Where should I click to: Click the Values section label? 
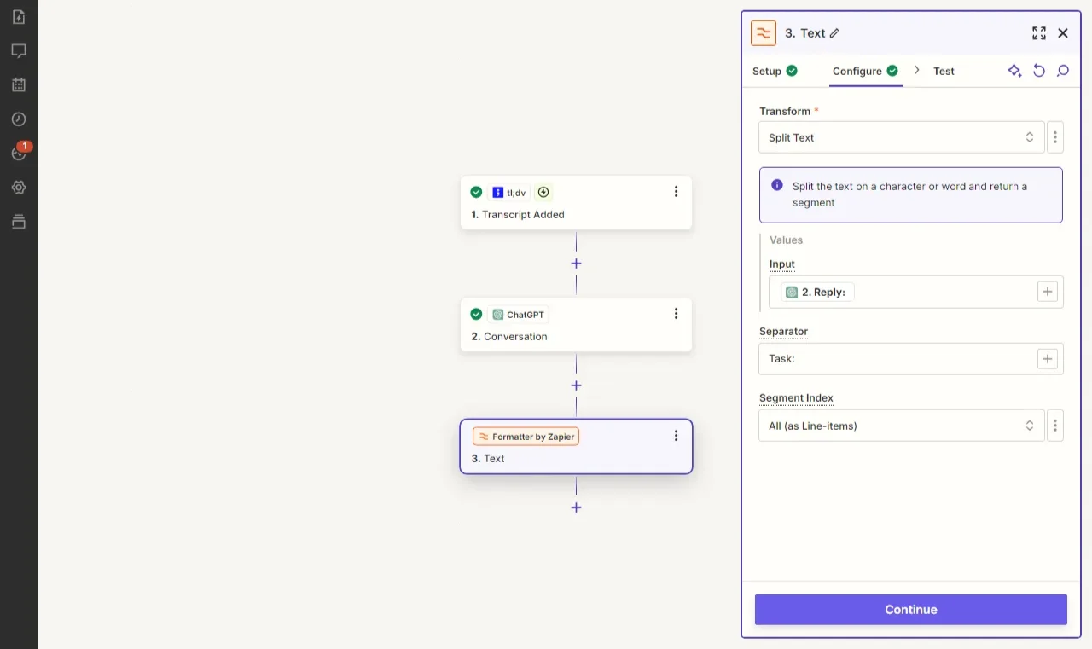click(786, 240)
